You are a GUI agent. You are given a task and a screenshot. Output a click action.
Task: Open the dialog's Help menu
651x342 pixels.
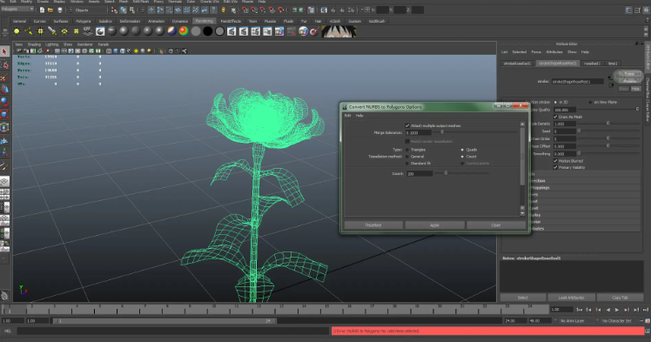click(x=359, y=116)
